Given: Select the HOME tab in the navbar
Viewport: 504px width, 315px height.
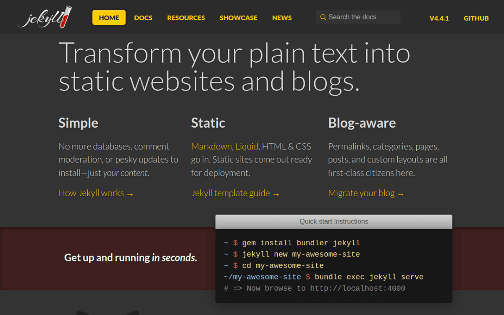Looking at the screenshot, I should coord(109,18).
